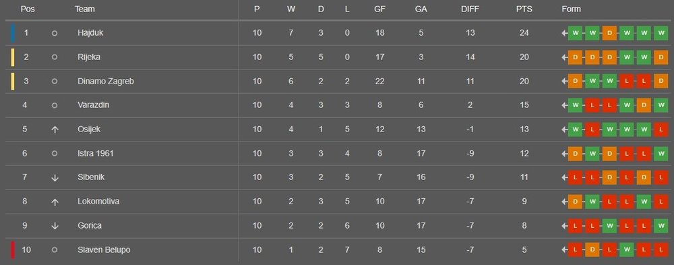
Task: Click Osijek's upward position change arrow
Action: click(x=55, y=129)
